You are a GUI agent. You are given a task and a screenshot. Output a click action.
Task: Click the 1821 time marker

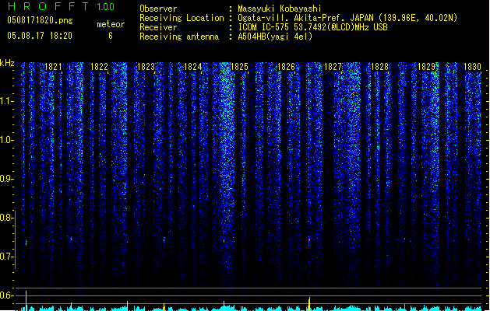(53, 67)
